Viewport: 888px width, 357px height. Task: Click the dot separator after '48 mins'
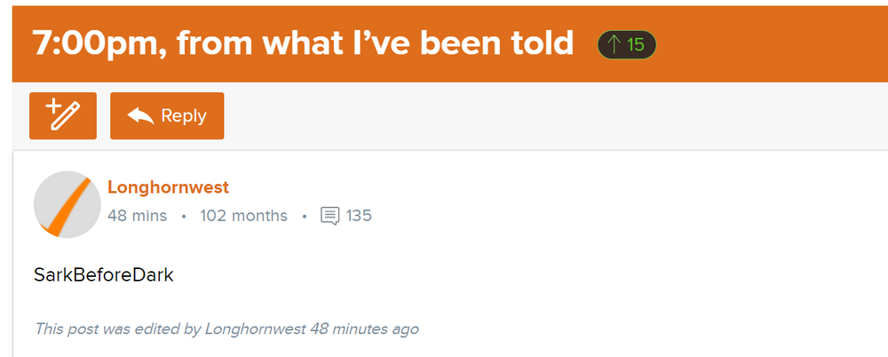tap(183, 216)
